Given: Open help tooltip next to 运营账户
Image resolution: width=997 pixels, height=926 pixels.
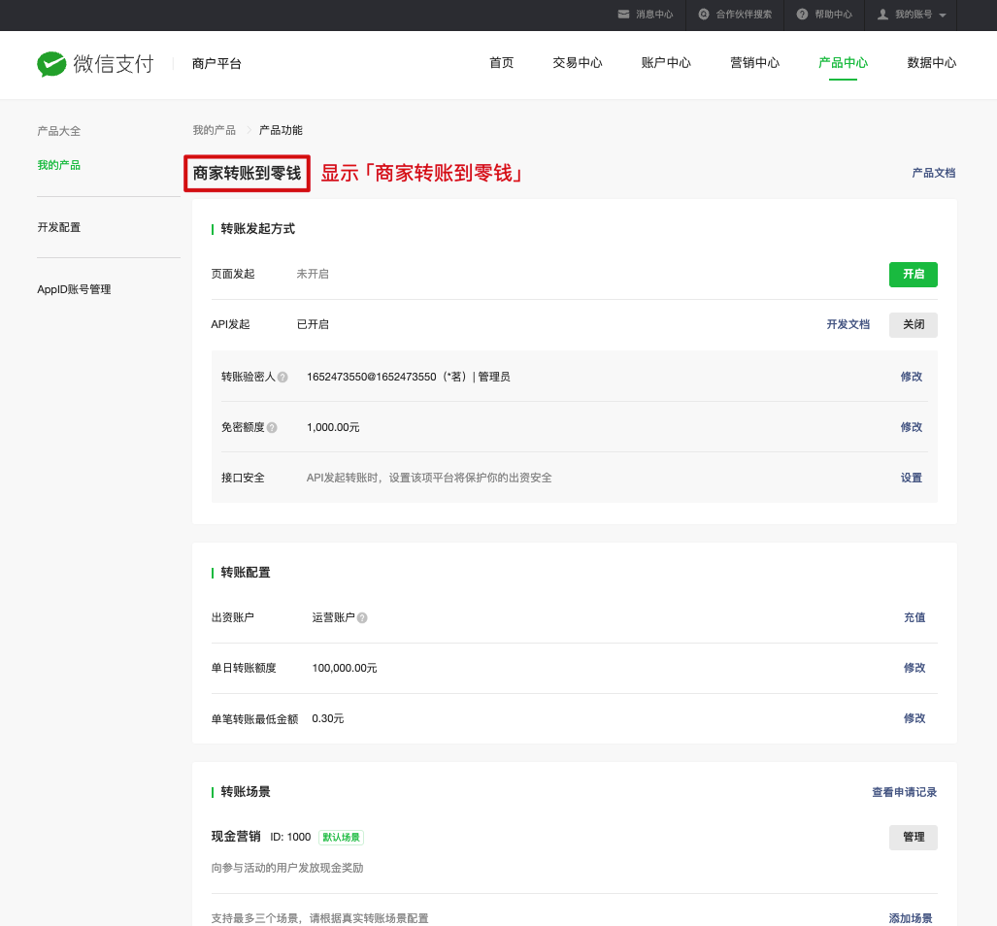Looking at the screenshot, I should point(362,617).
